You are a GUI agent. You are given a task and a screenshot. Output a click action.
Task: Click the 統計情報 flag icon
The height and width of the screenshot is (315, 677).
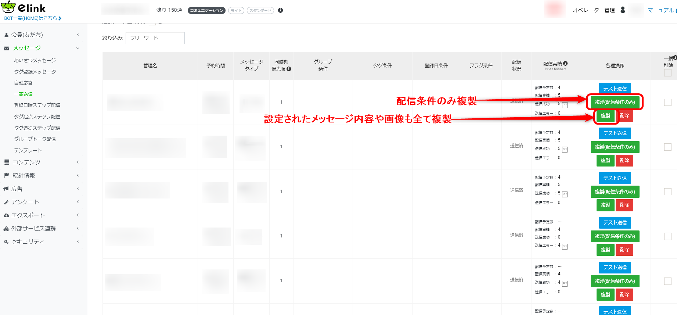(x=6, y=175)
